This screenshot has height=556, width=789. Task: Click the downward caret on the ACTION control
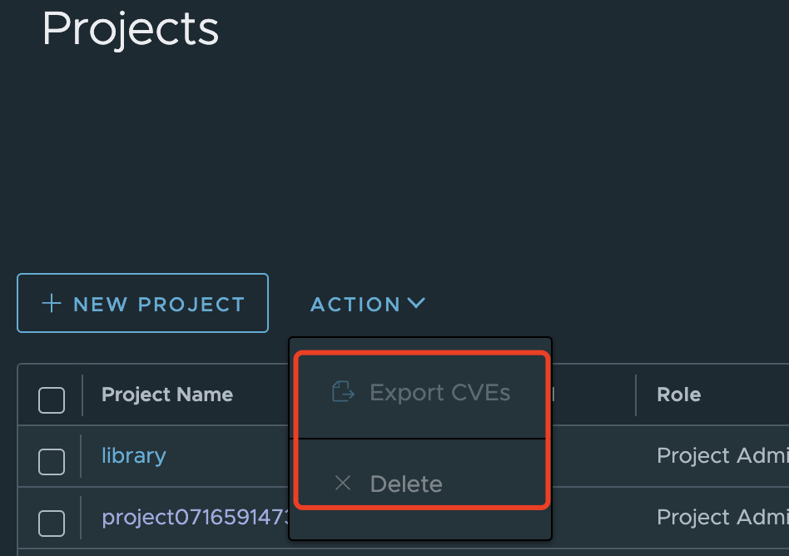point(417,304)
